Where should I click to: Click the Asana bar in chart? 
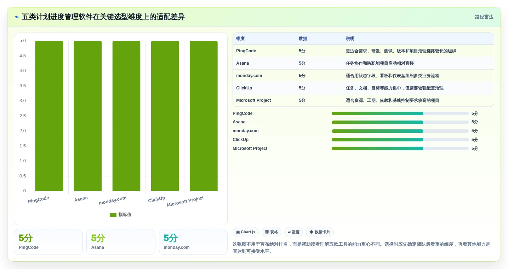[88, 116]
